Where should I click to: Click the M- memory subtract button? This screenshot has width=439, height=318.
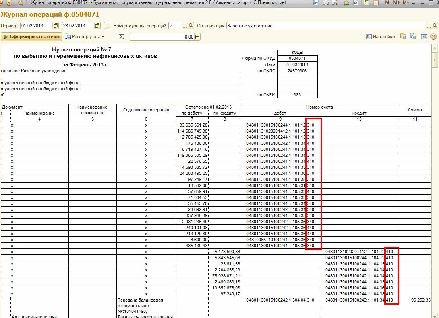point(406,2)
